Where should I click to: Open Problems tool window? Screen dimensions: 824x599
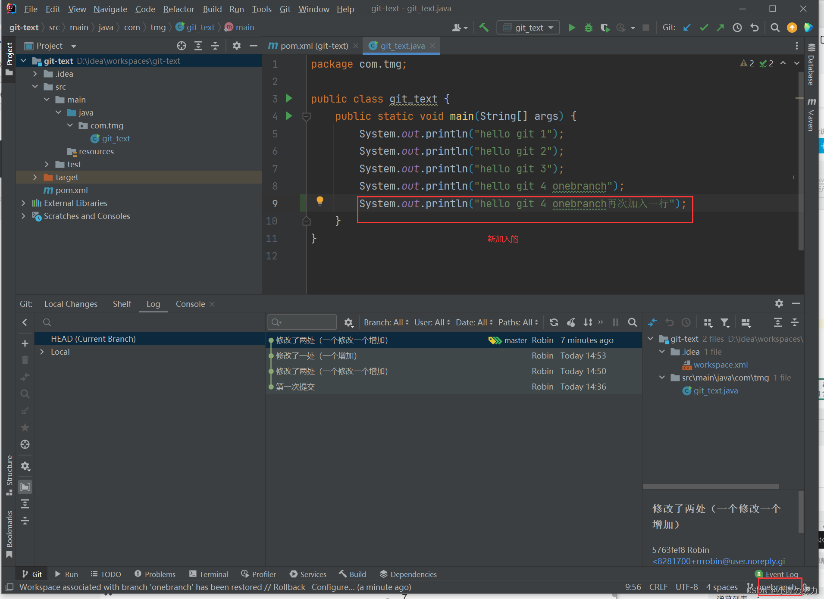pyautogui.click(x=155, y=574)
